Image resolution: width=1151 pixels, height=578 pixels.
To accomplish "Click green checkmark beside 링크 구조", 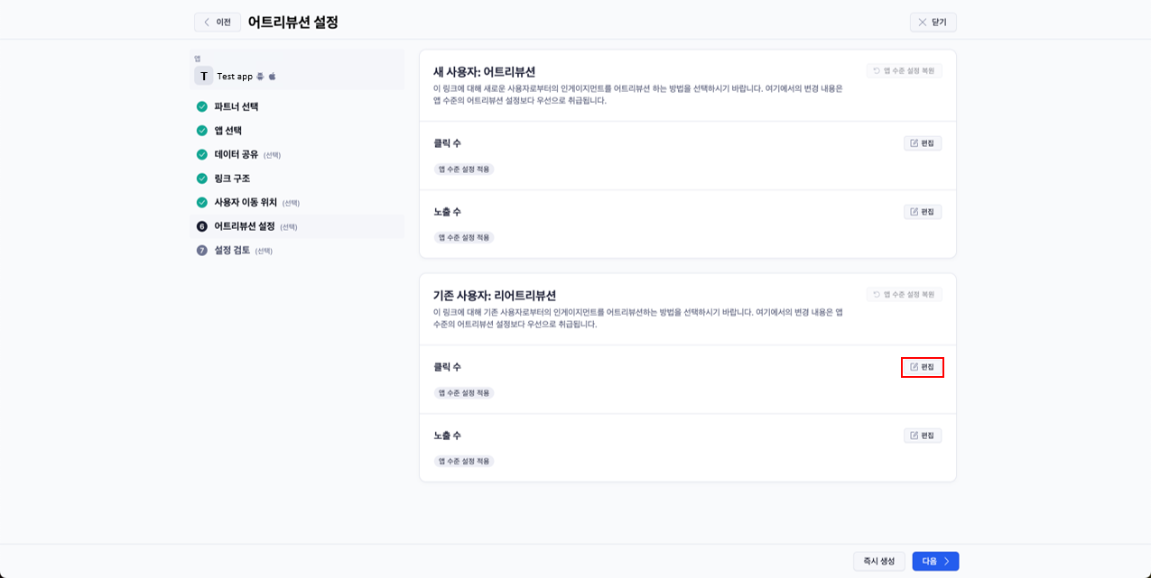I will tap(202, 179).
